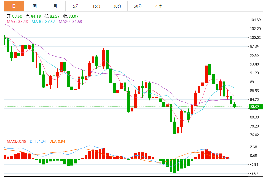Open the 60分 timeframe tab
263x178 pixels.
click(138, 6)
